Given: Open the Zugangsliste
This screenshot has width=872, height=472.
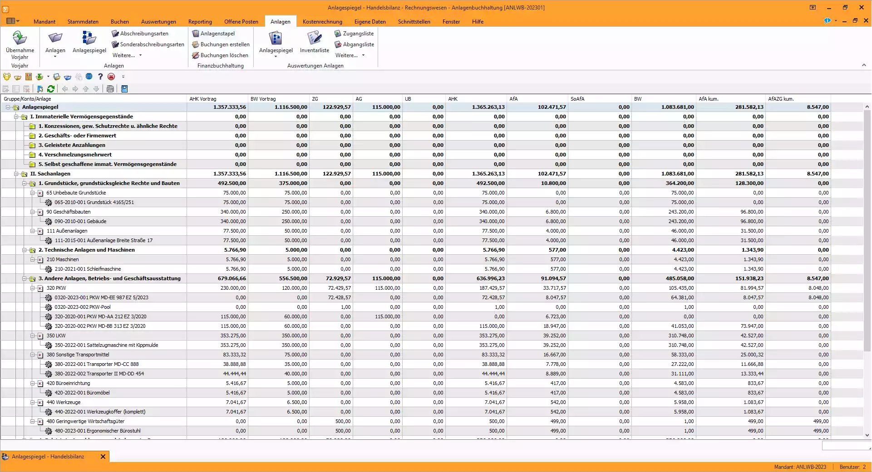Looking at the screenshot, I should coord(354,34).
